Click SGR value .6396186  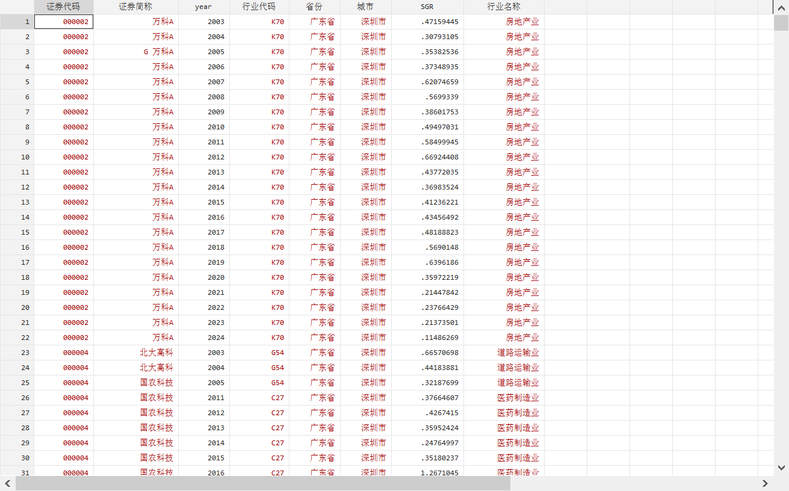click(427, 262)
